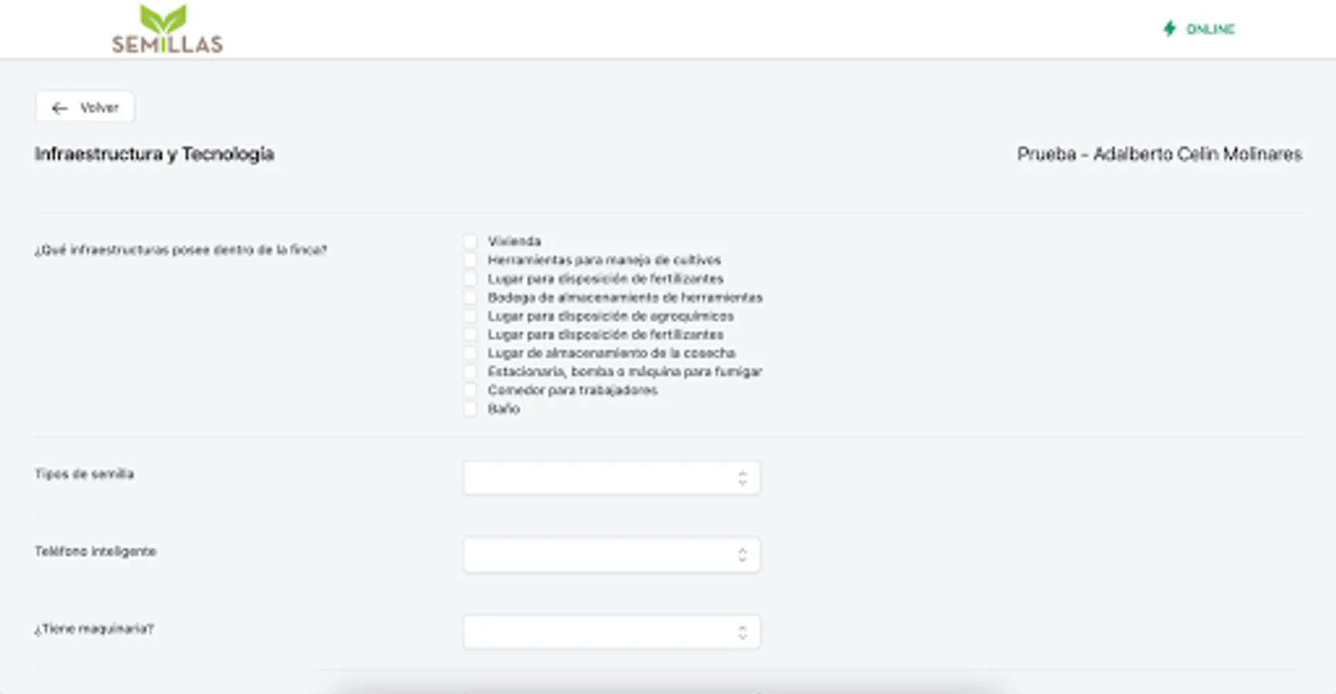Tick Estacionaria, bomba o máquina para fumigar
Screen dimensions: 1336x694
click(x=470, y=371)
